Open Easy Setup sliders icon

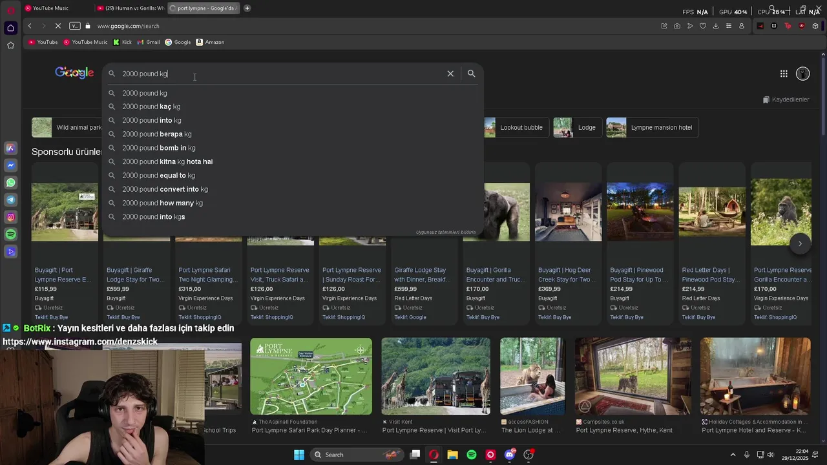729,26
